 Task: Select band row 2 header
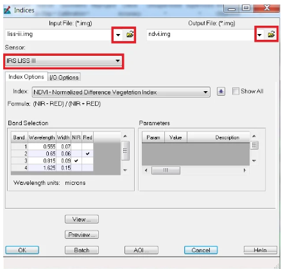point(19,153)
